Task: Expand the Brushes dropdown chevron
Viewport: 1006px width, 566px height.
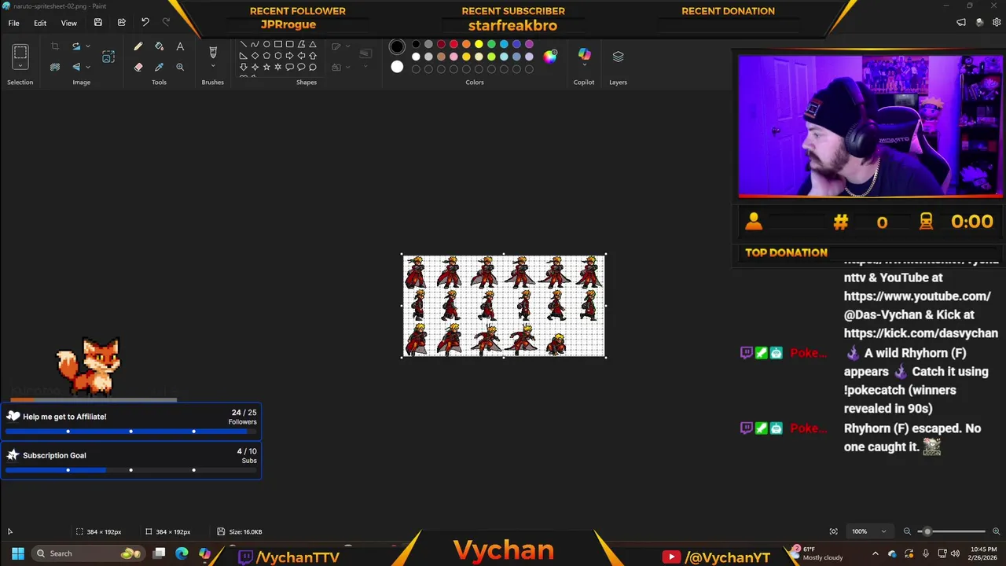Action: click(x=212, y=66)
